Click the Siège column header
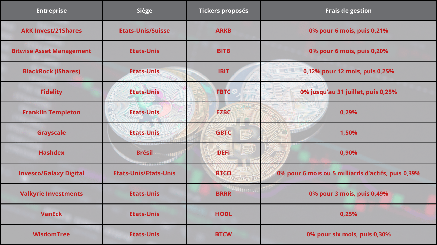Screen dimensions: 437x245 point(144,11)
